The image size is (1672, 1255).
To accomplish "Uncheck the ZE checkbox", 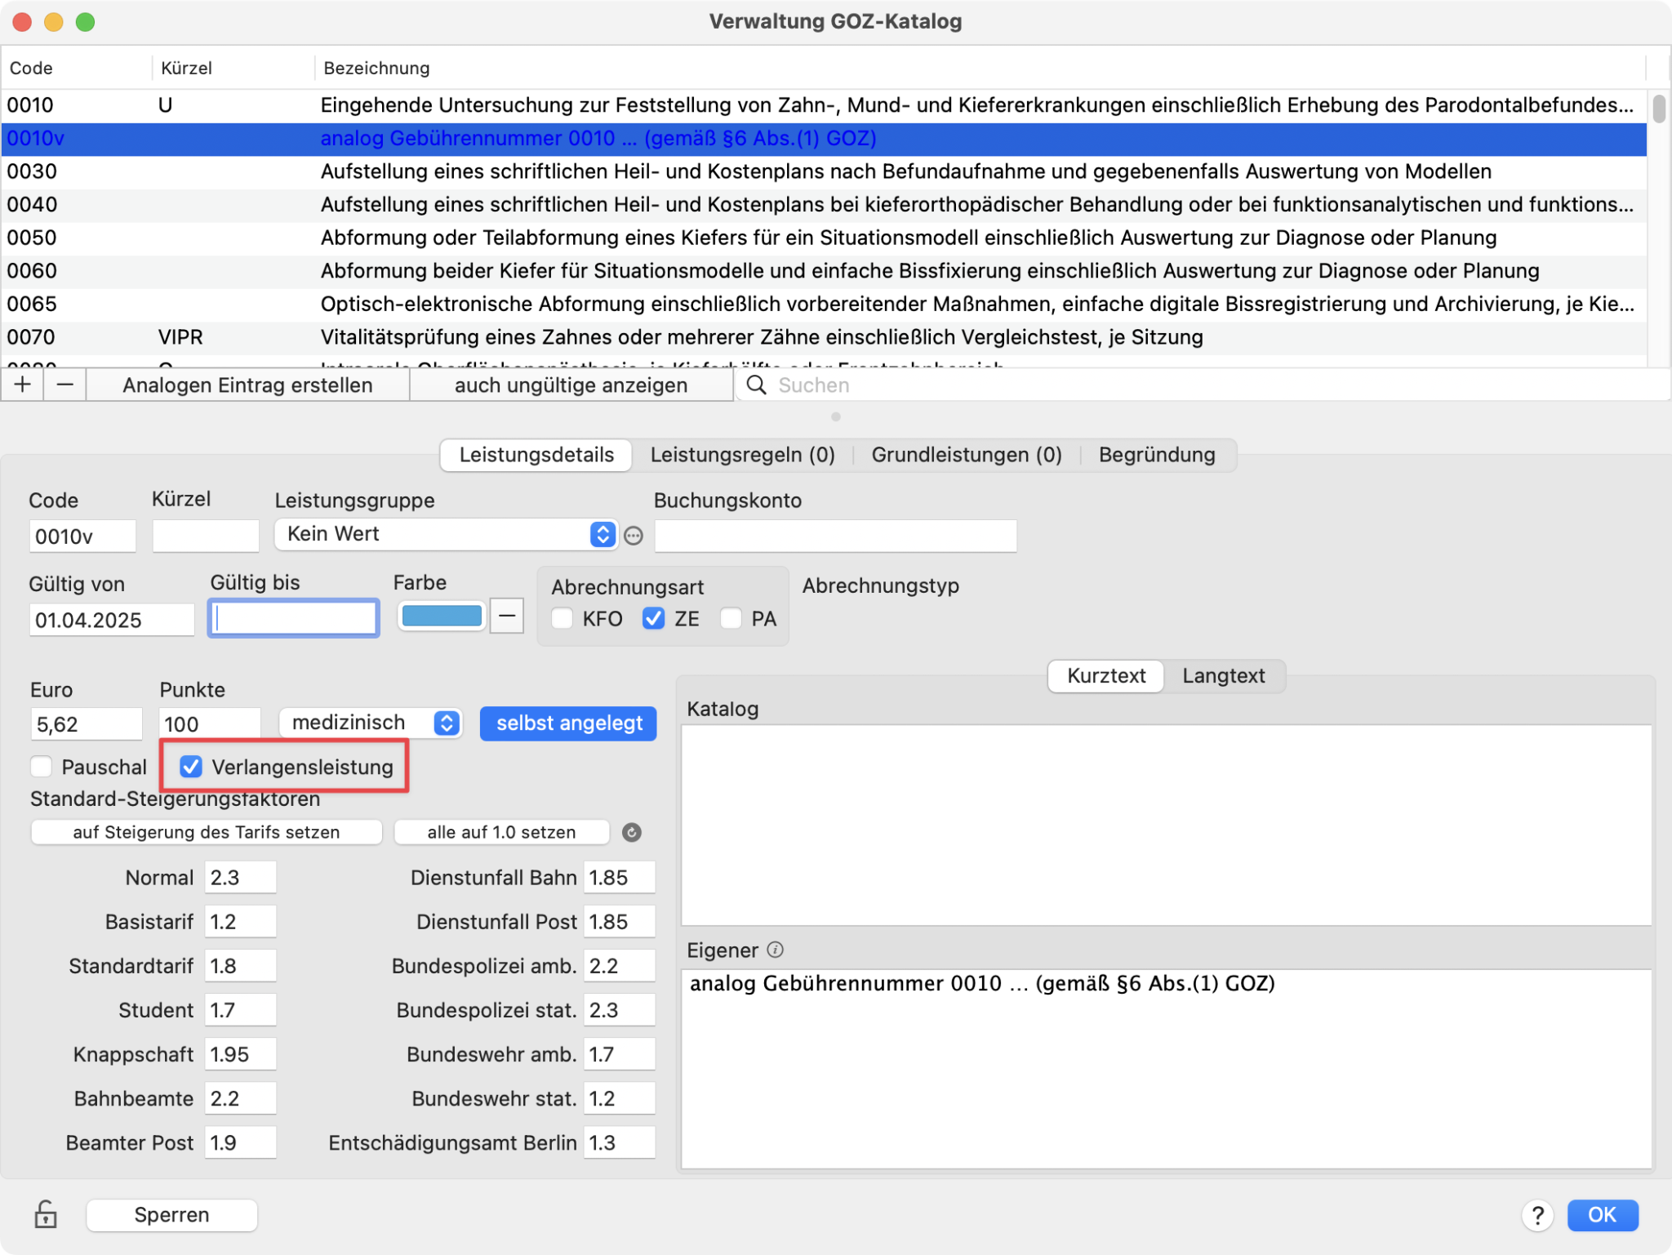I will pyautogui.click(x=653, y=618).
